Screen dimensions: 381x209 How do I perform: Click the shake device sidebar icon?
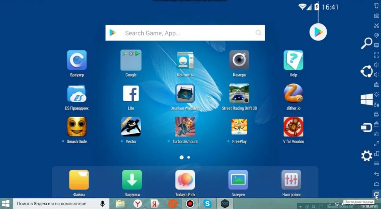click(376, 6)
